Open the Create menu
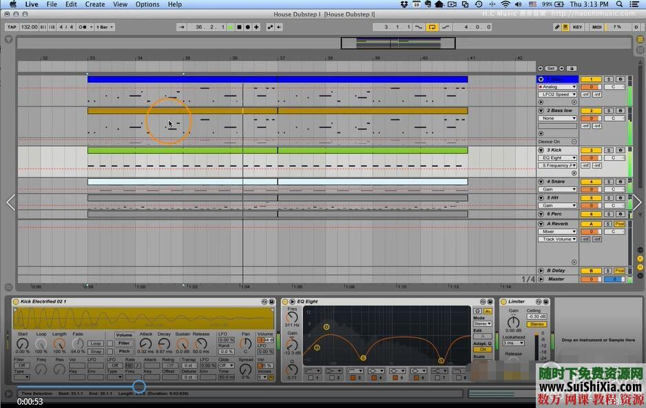 tap(94, 4)
